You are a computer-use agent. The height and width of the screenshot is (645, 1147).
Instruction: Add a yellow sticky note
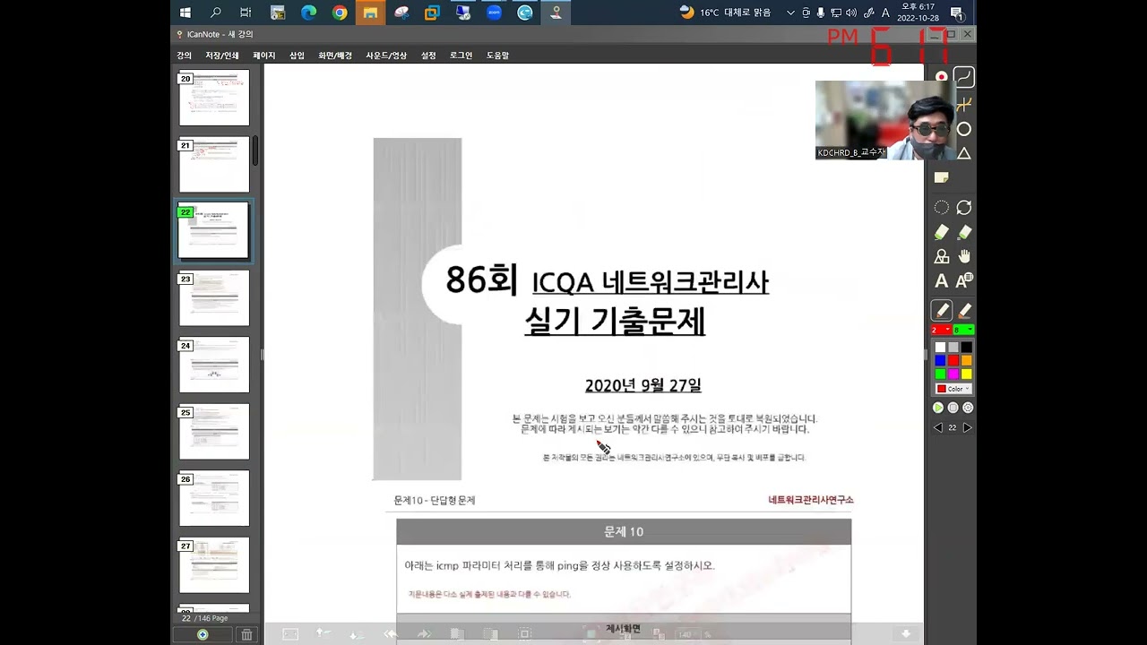(941, 178)
